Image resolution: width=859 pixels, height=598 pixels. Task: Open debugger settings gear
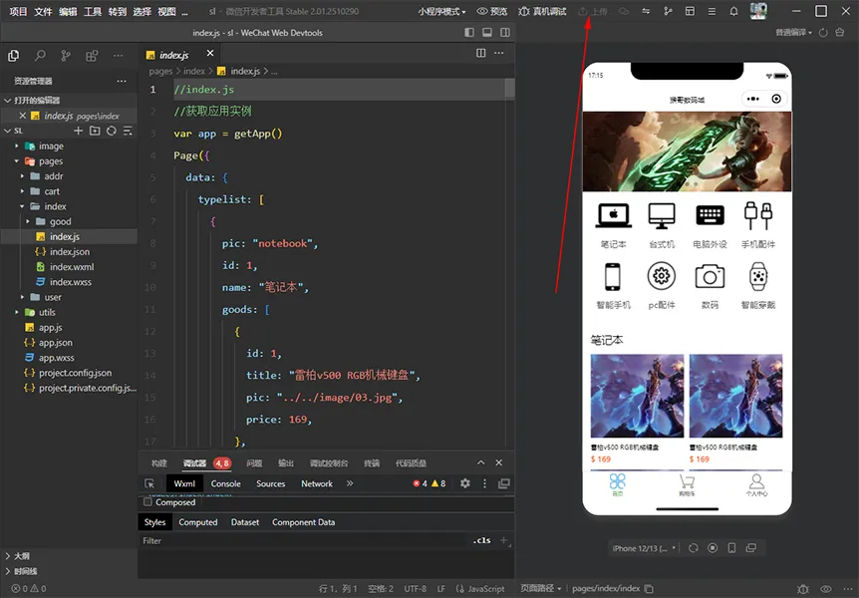[x=465, y=483]
